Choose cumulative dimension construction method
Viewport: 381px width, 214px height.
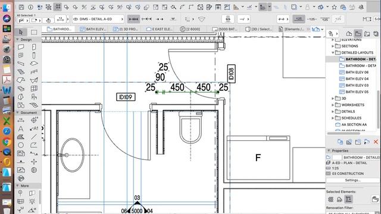pyautogui.click(x=146, y=19)
